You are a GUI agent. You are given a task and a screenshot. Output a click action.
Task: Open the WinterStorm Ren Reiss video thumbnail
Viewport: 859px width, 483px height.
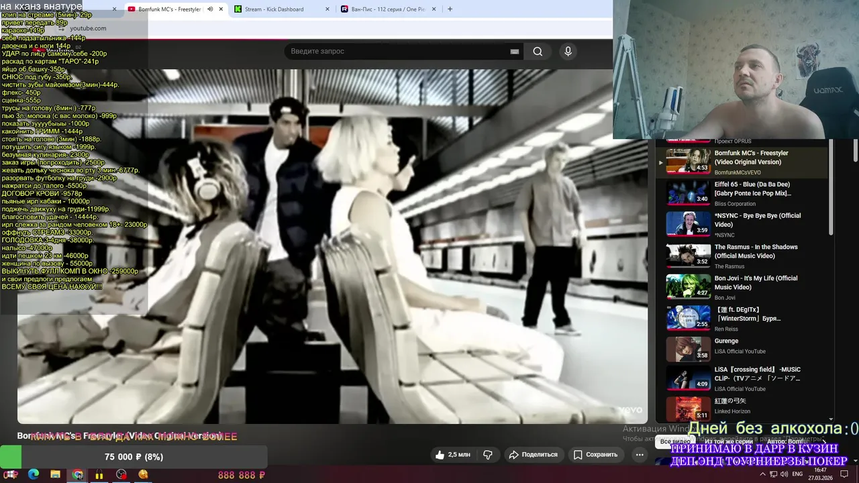(x=688, y=318)
